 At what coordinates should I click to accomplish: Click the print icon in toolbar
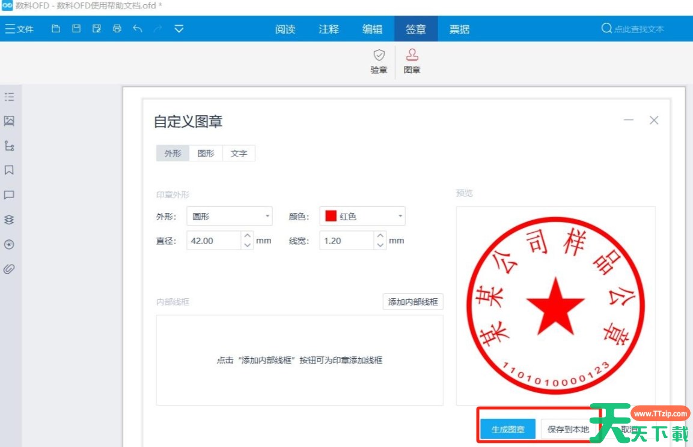click(x=117, y=29)
